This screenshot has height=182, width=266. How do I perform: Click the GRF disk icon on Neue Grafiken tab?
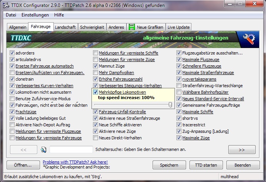click(x=131, y=27)
